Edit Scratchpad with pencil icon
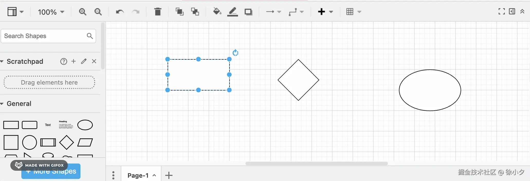The width and height of the screenshot is (530, 181). point(84,61)
